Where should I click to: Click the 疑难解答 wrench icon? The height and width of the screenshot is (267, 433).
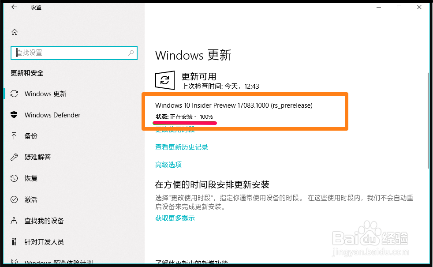tap(14, 157)
